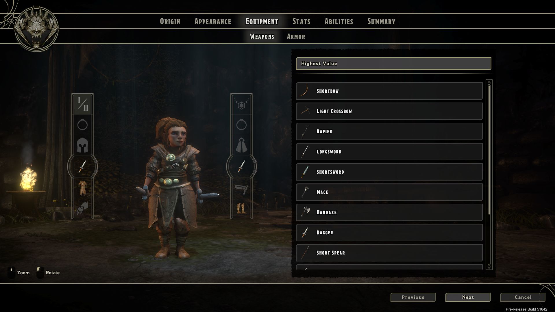Select the boots equipment slot
Image resolution: width=555 pixels, height=312 pixels.
pos(241,208)
